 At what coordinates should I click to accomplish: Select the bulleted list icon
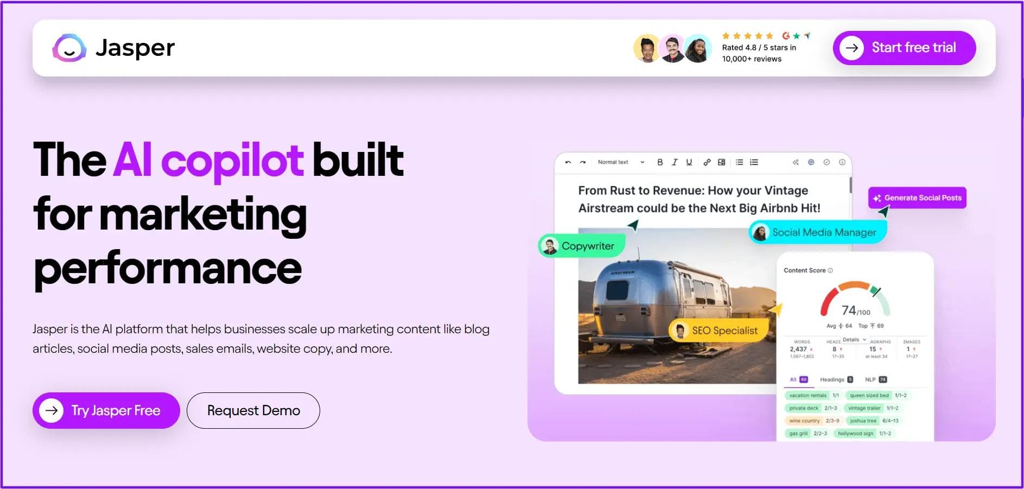tap(739, 162)
